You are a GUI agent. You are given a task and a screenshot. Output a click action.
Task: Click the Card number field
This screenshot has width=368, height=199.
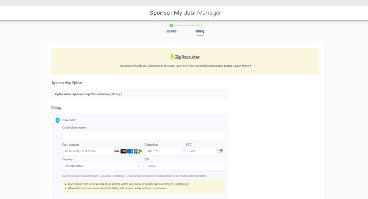coord(102,151)
